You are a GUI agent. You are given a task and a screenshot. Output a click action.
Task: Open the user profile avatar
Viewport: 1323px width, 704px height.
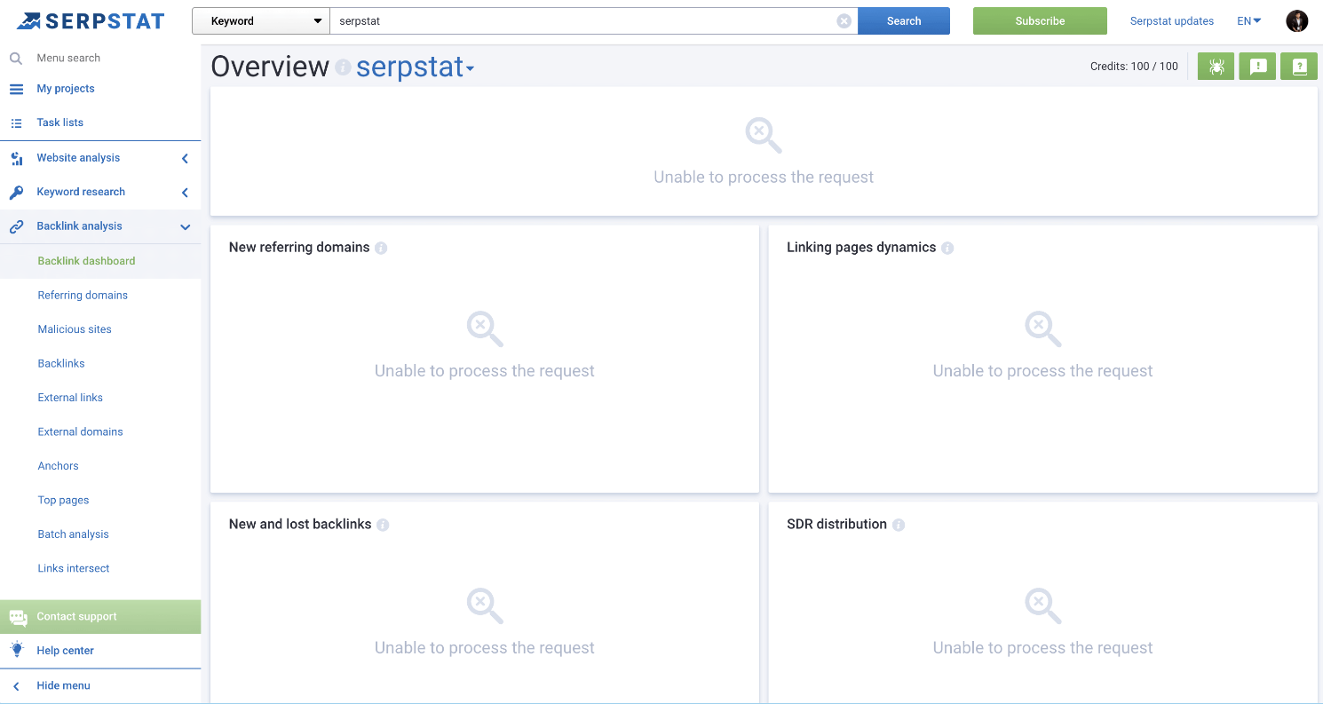[x=1297, y=21]
